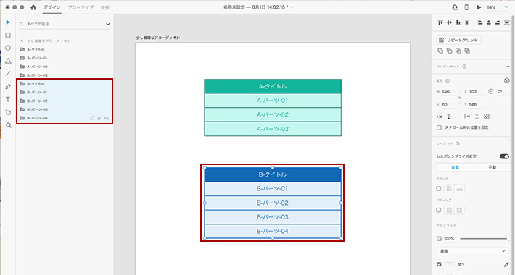The width and height of the screenshot is (515, 275).
Task: Select the Text tool
Action: pyautogui.click(x=8, y=99)
